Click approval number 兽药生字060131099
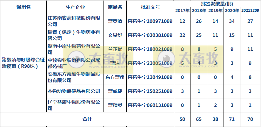This screenshot has width=261, height=127. (150, 105)
